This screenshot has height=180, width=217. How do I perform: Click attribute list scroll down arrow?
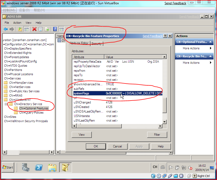tap(164, 122)
